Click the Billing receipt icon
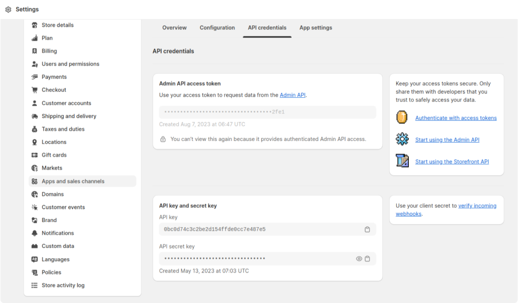Screen dimensions: 518x303 pos(34,51)
